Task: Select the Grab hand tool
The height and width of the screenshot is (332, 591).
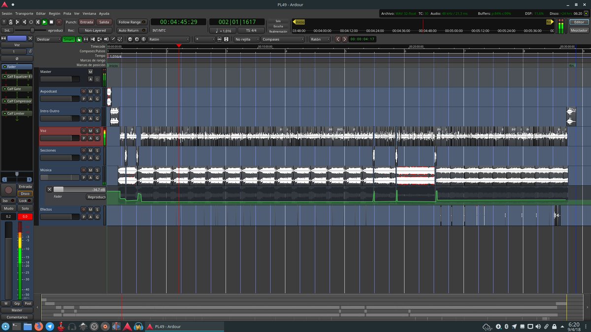Action: tap(79, 39)
